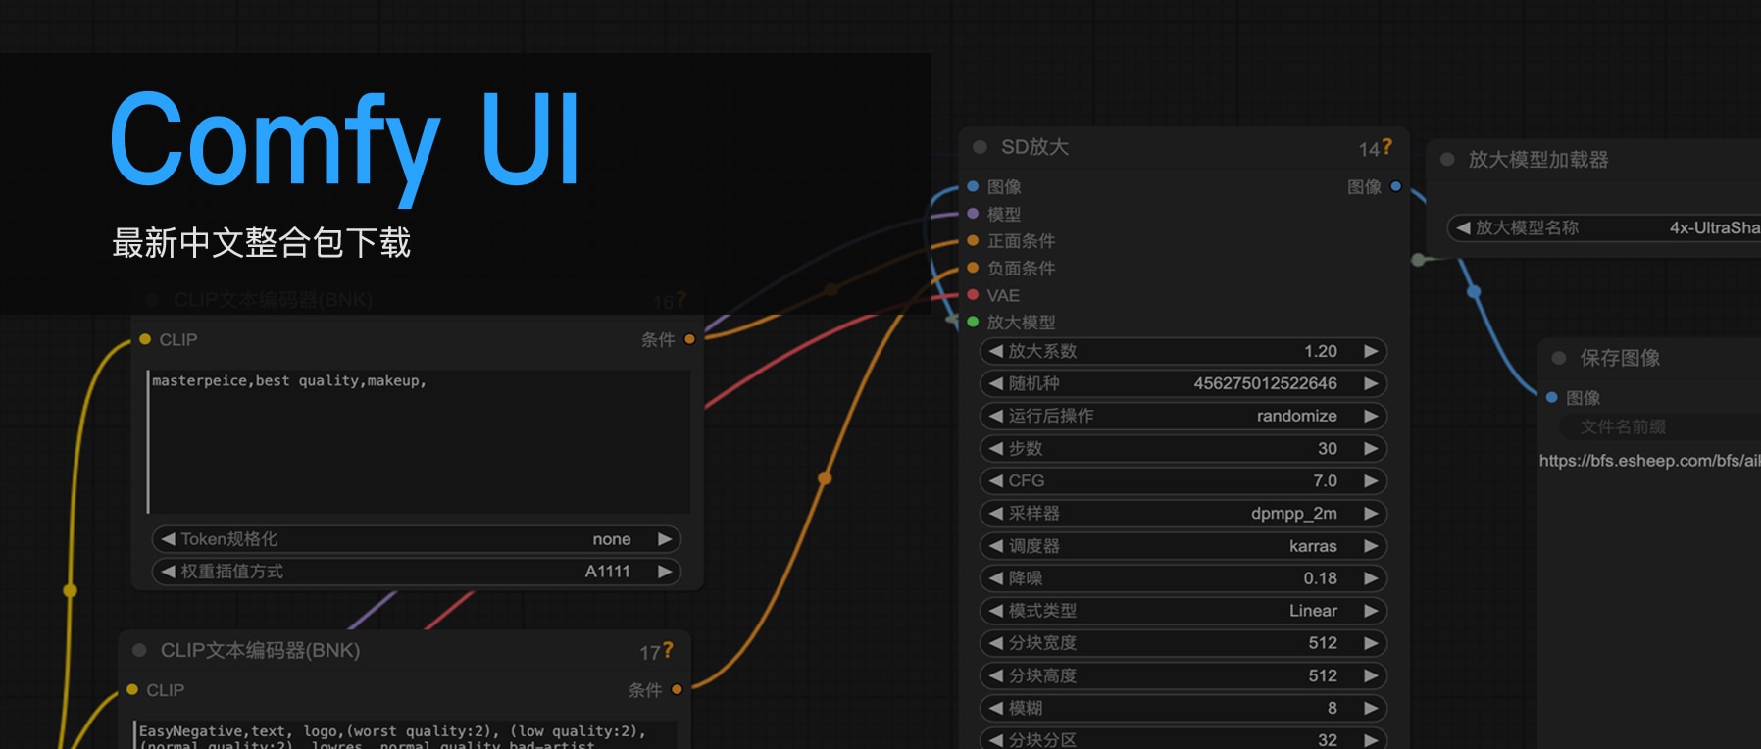Collapse the 保存图像 node via its dot
The height and width of the screenshot is (749, 1761).
(x=1559, y=358)
